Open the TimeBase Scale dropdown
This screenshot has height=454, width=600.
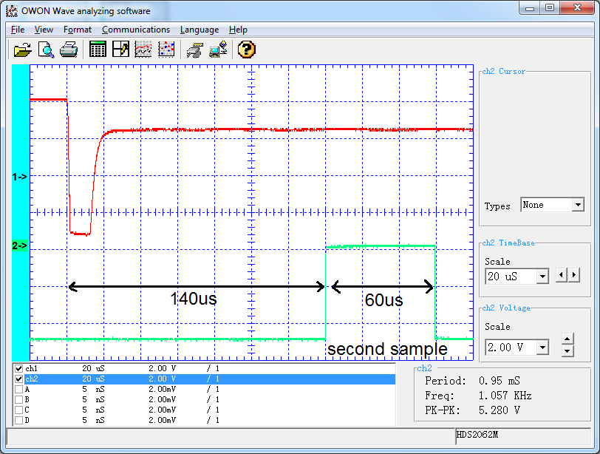542,277
